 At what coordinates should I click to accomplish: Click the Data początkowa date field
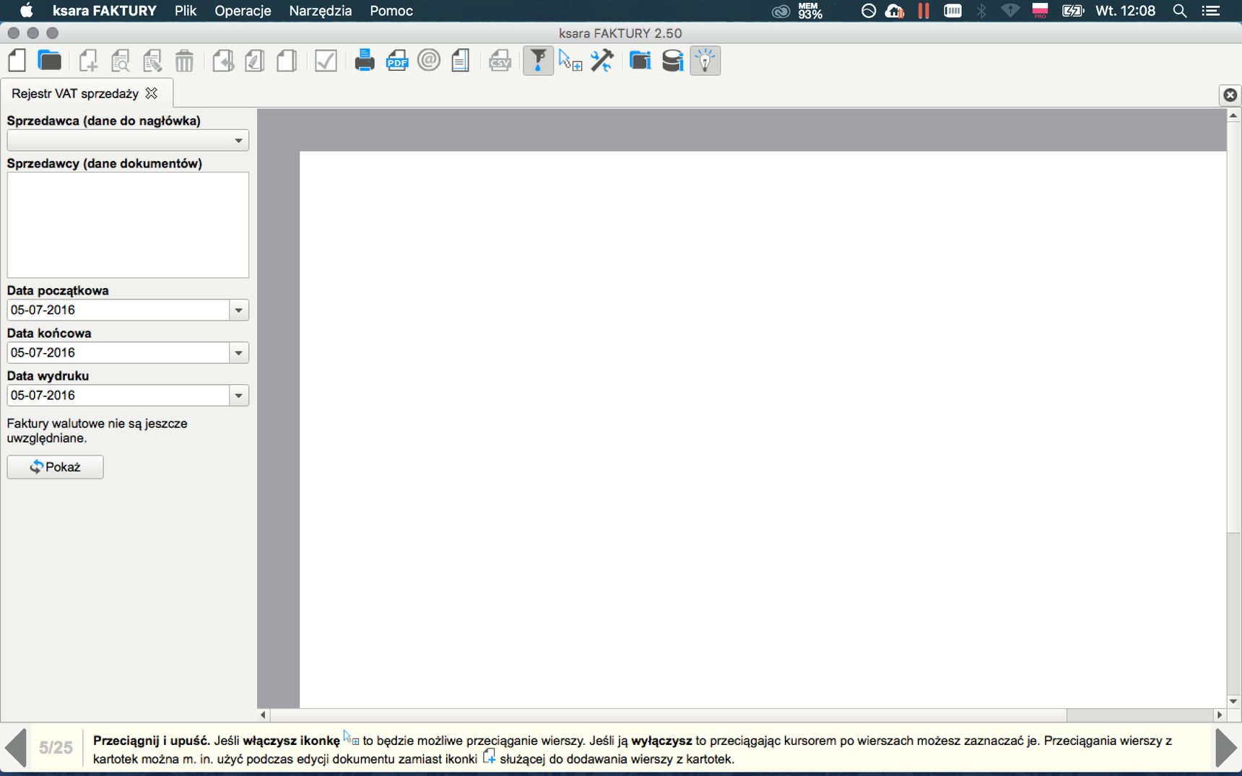pos(118,310)
